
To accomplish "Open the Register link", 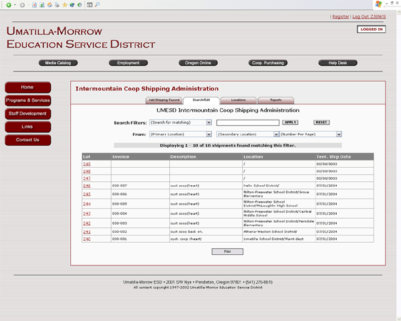I will pos(341,16).
